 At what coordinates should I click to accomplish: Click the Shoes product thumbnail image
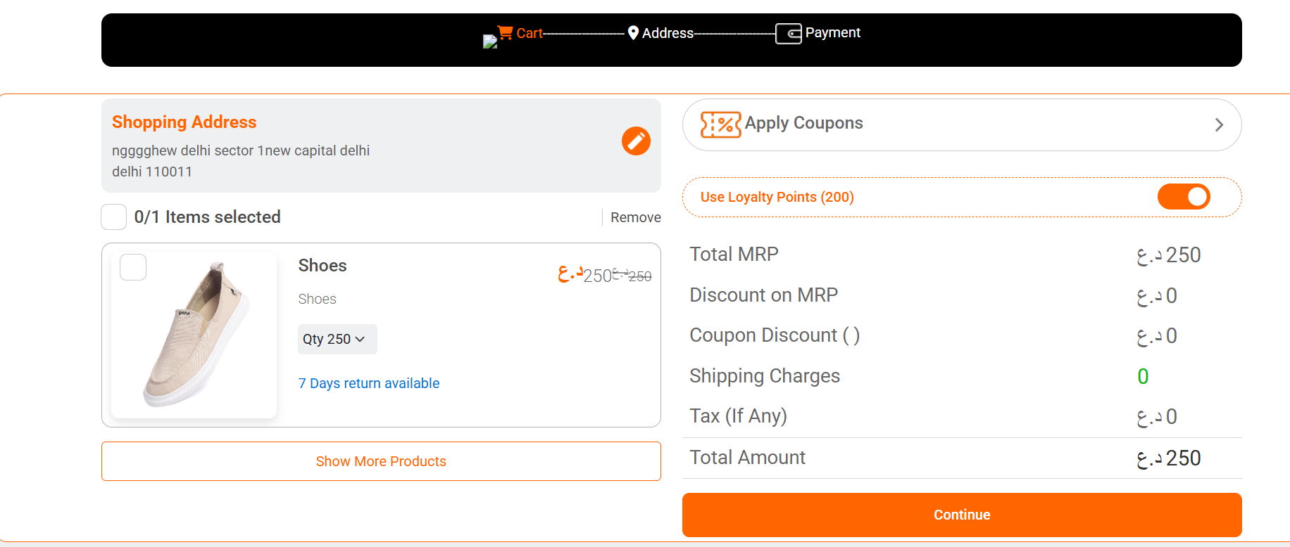(x=194, y=335)
